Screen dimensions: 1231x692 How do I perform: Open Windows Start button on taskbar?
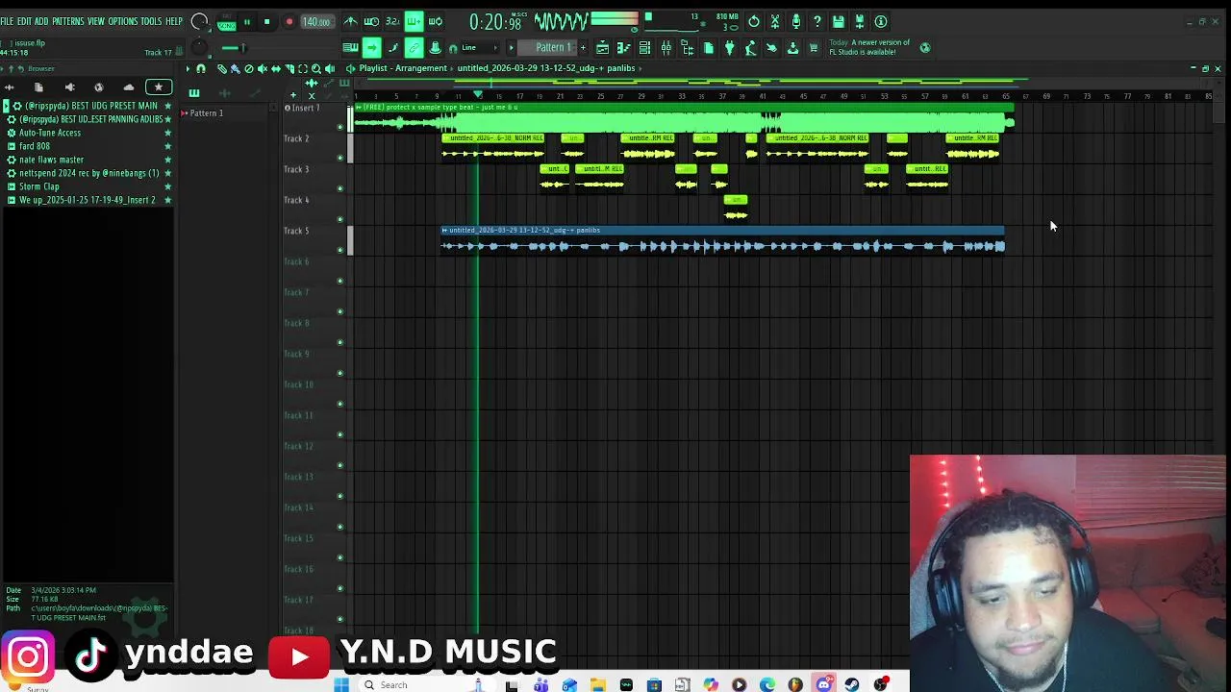pos(341,684)
